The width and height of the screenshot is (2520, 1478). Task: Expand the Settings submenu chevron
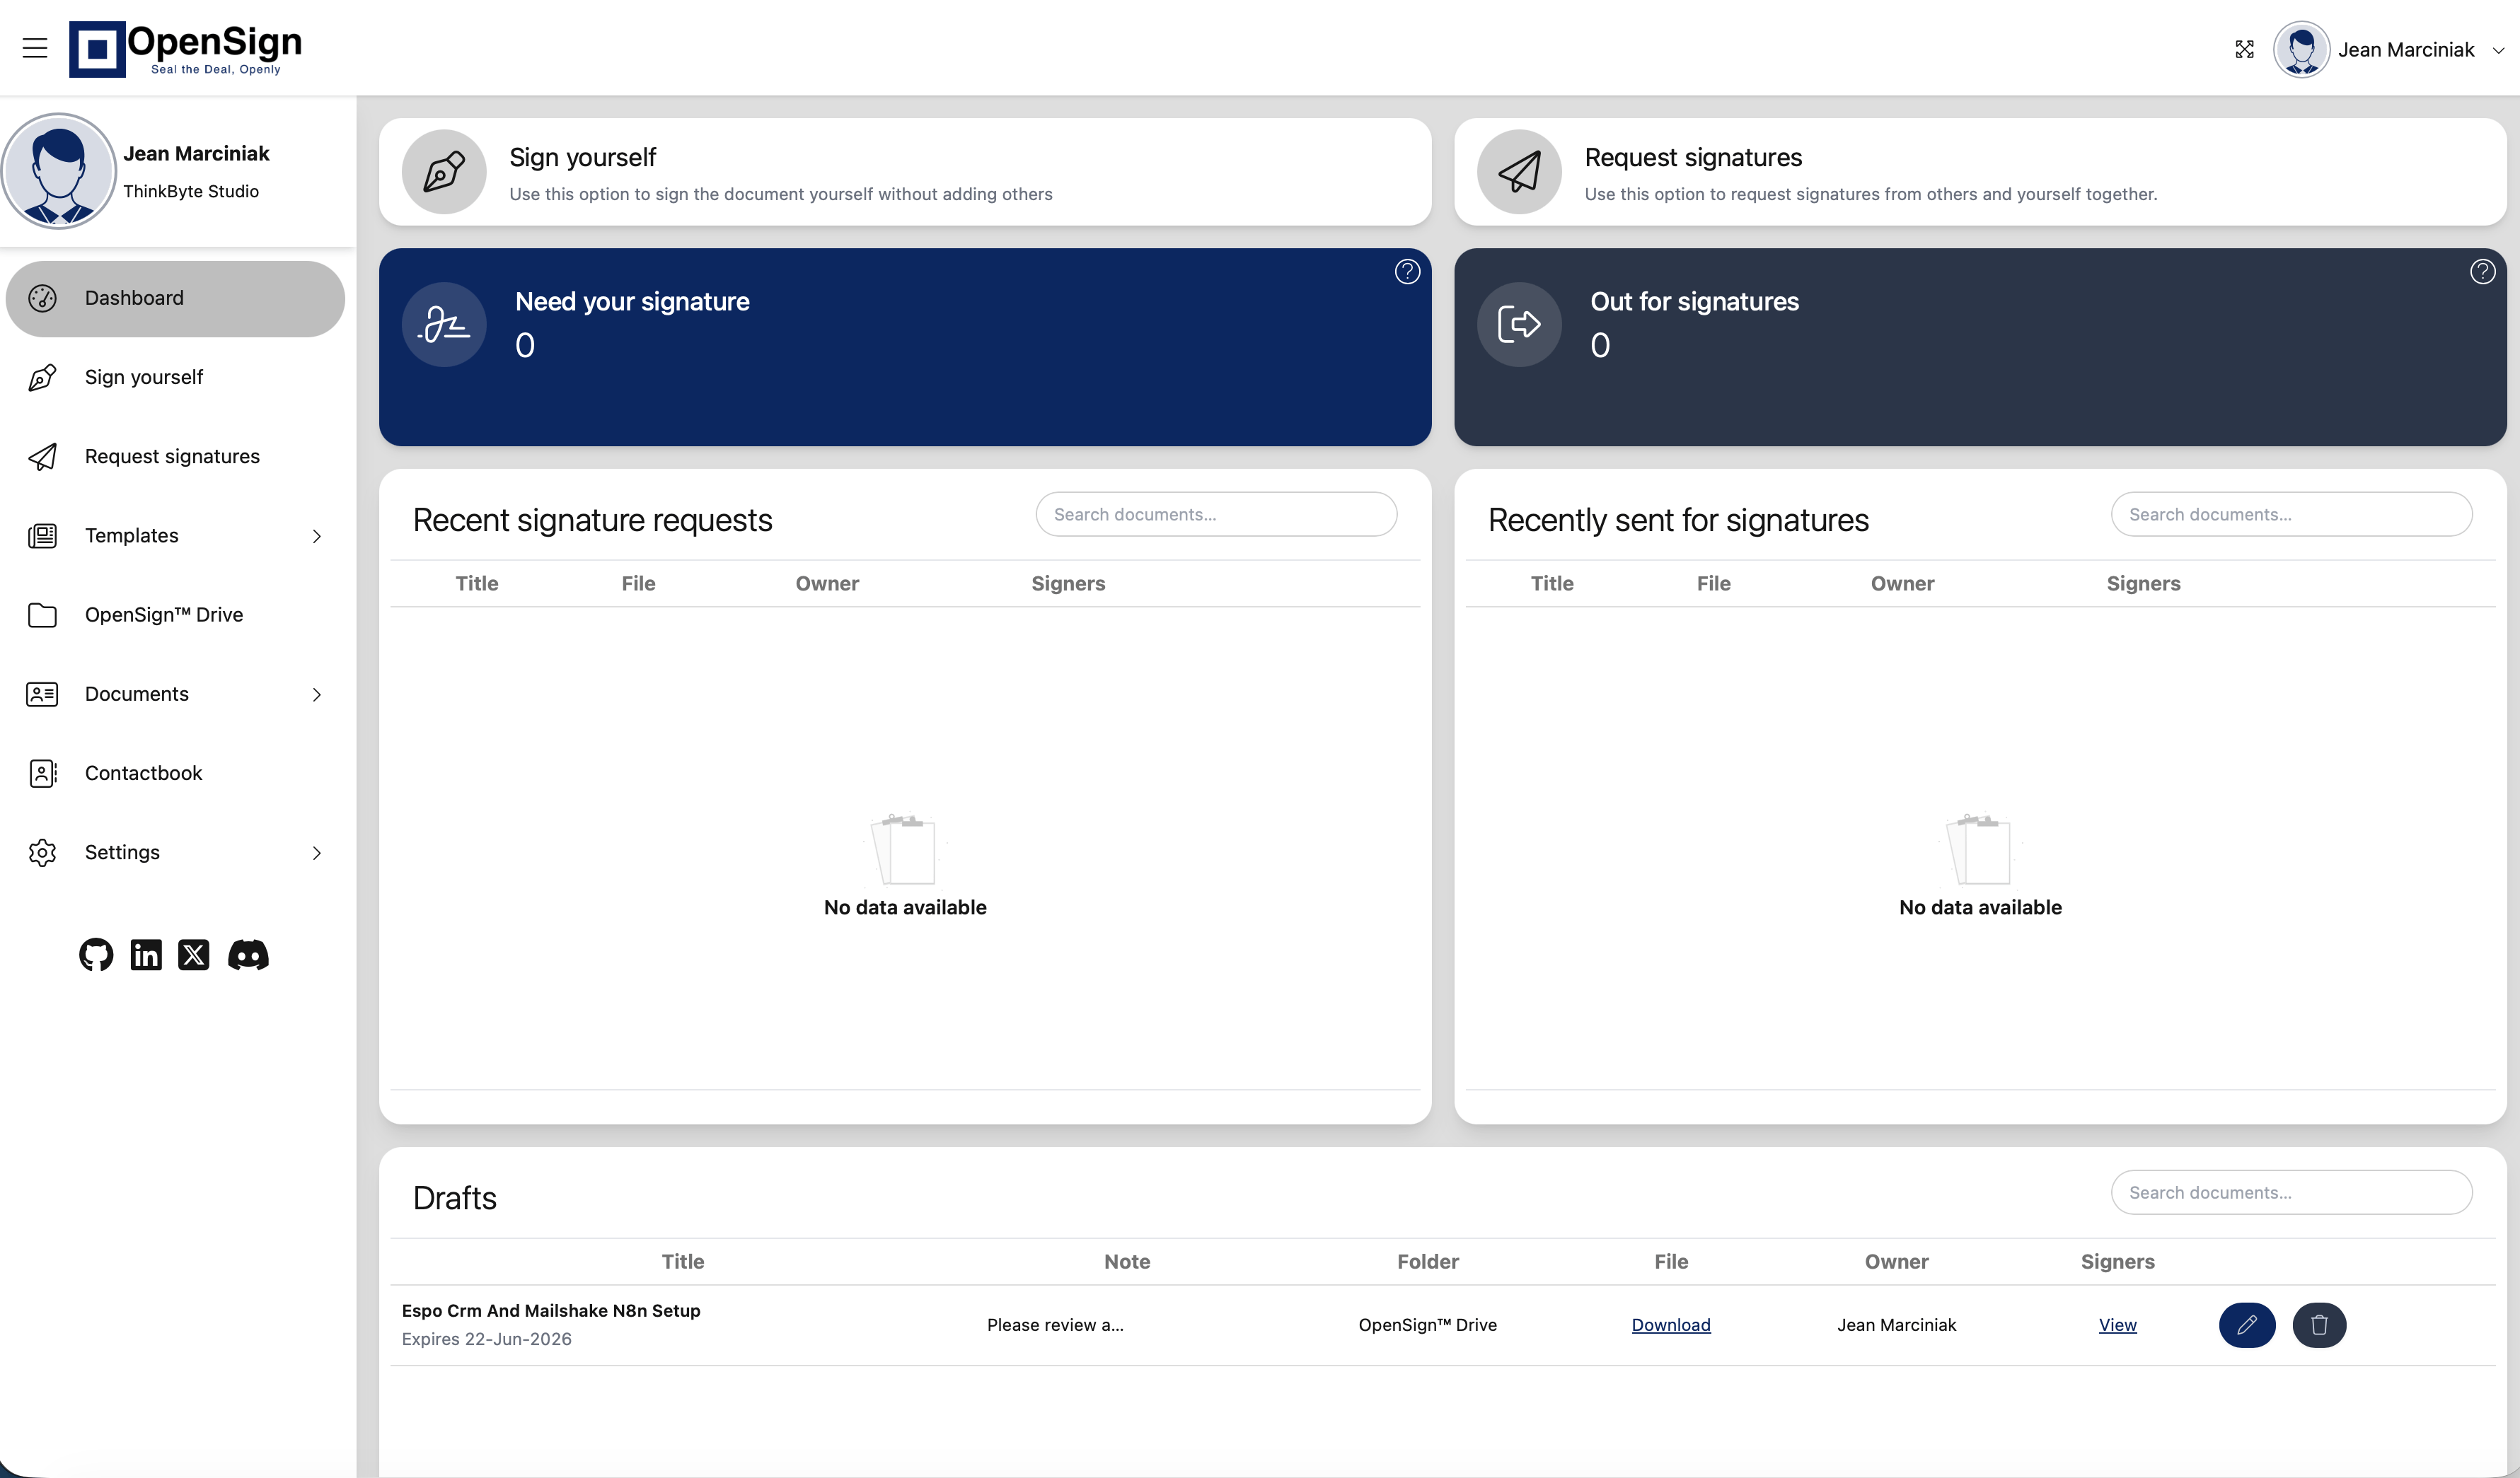pos(317,854)
